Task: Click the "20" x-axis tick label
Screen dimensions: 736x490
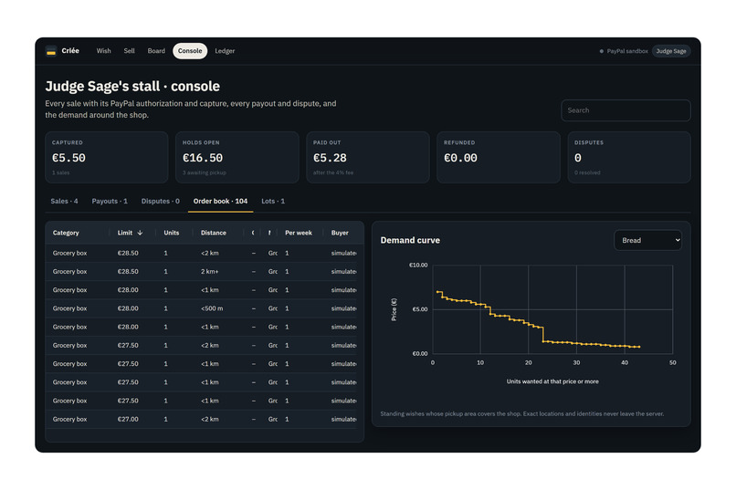Action: point(528,362)
